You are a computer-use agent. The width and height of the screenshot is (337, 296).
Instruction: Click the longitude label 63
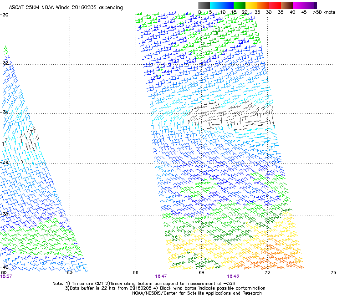pyautogui.click(x=70, y=273)
